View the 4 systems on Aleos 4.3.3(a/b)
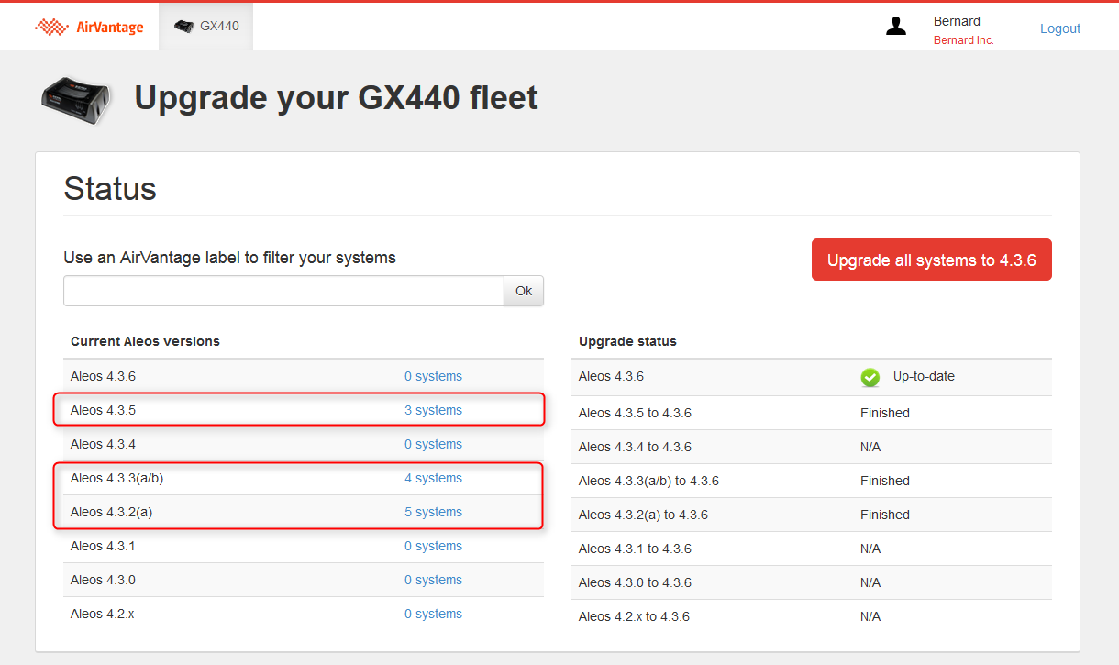 [x=433, y=478]
